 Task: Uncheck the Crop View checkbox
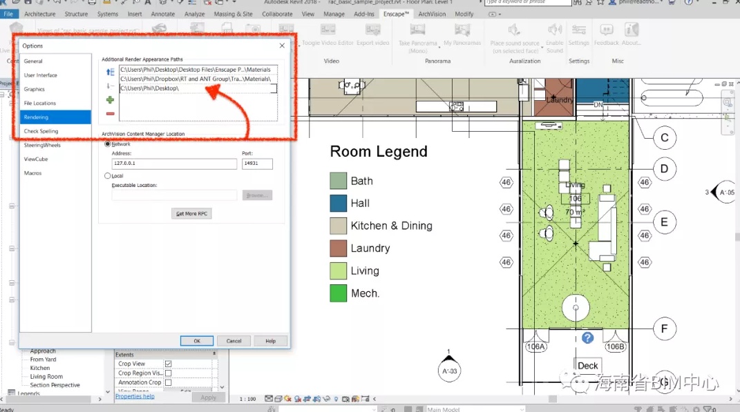point(168,364)
